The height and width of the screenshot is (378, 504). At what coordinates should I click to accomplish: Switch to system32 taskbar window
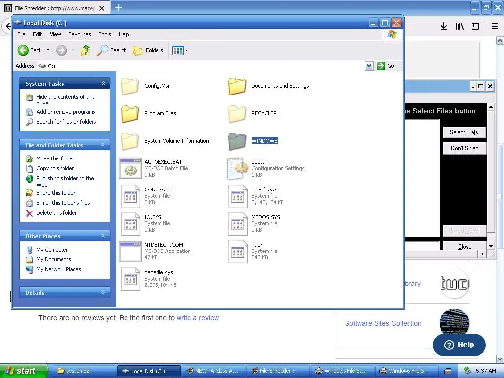pos(84,371)
